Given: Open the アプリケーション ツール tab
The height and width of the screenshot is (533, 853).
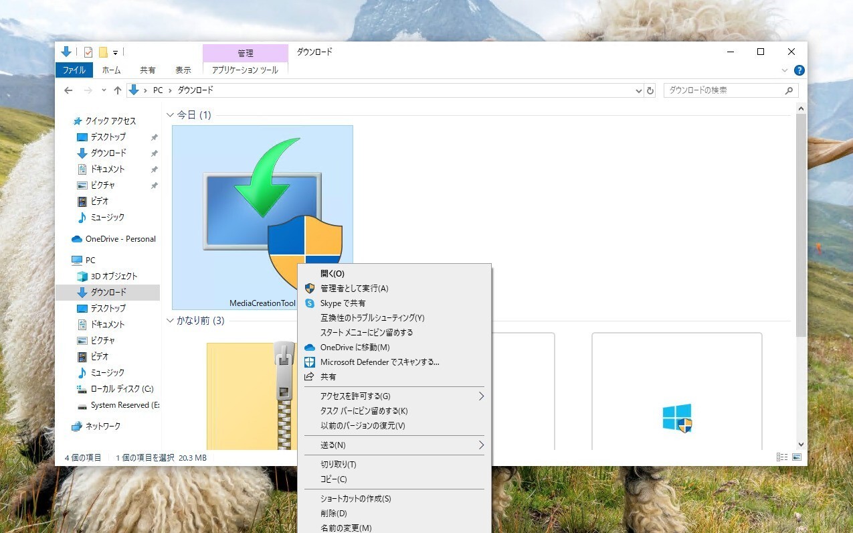Looking at the screenshot, I should [x=245, y=70].
